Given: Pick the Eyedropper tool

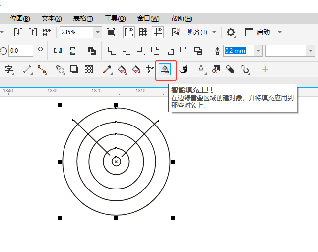Looking at the screenshot, I should point(107,70).
